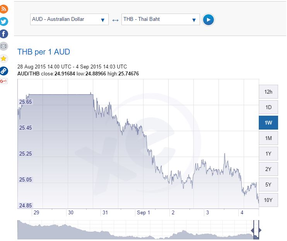This screenshot has width=287, height=241.
Task: Click the overview history mini chart
Action: [x=135, y=230]
